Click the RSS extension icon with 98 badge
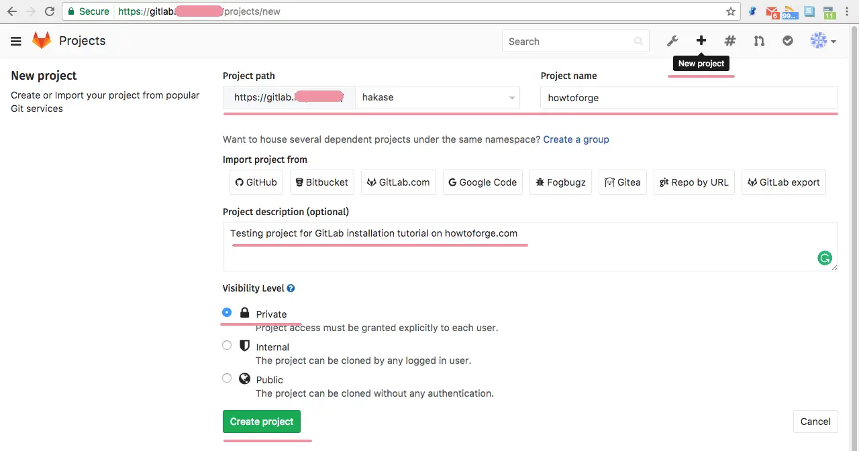 [x=791, y=11]
